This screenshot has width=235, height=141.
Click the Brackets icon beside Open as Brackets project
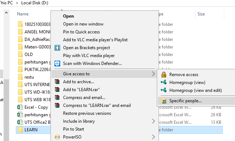point(57,48)
